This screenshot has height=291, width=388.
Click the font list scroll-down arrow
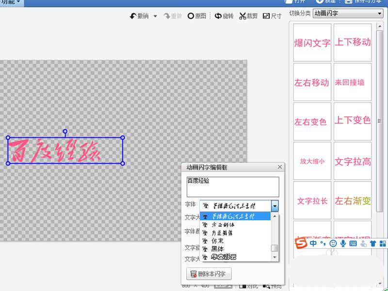[x=275, y=258]
